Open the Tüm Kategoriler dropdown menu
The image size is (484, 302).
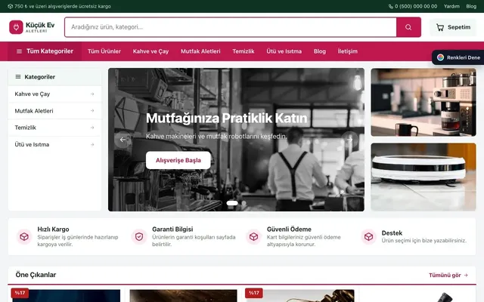click(45, 51)
